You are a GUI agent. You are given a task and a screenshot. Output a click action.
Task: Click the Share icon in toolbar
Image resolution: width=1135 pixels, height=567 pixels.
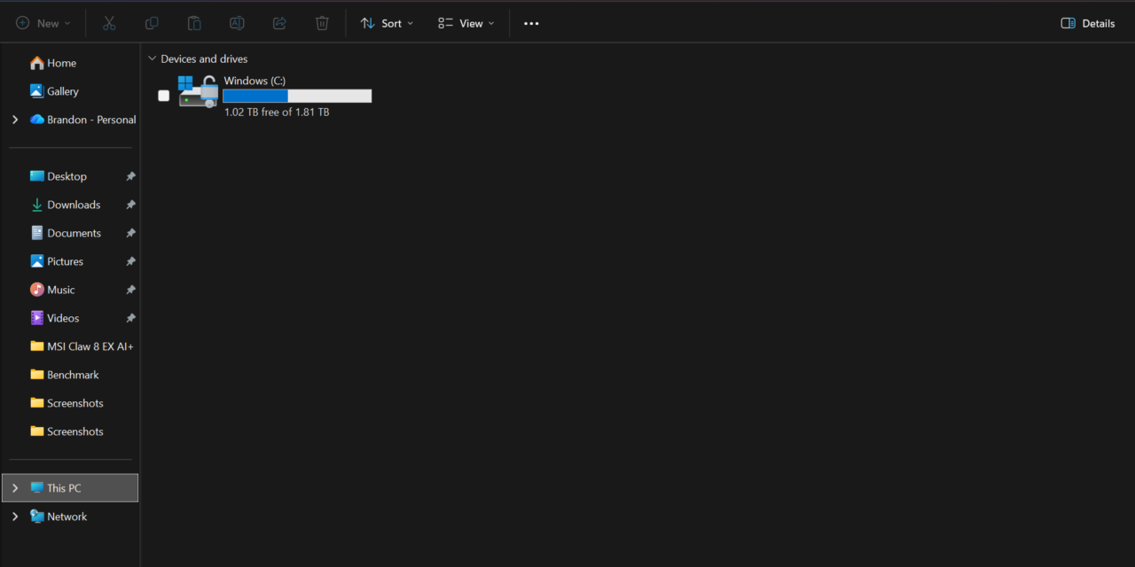pyautogui.click(x=279, y=23)
